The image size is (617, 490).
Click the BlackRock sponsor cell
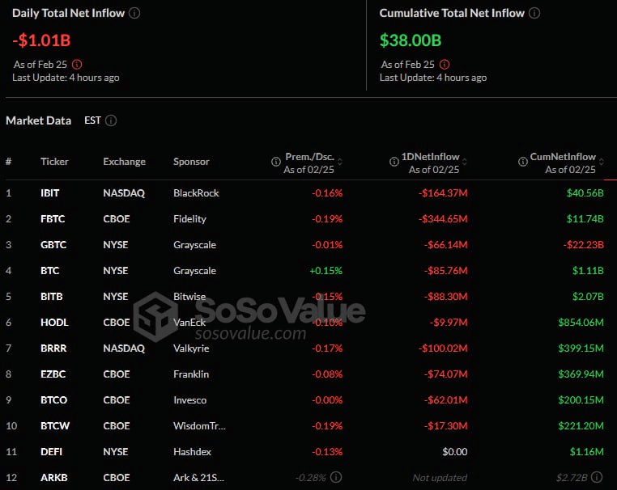pyautogui.click(x=196, y=193)
